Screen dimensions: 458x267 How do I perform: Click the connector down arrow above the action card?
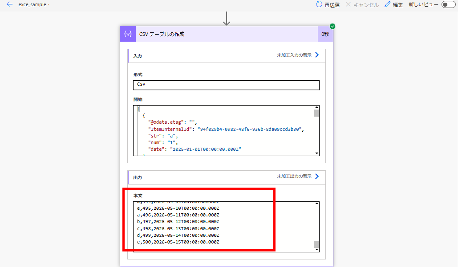point(227,19)
